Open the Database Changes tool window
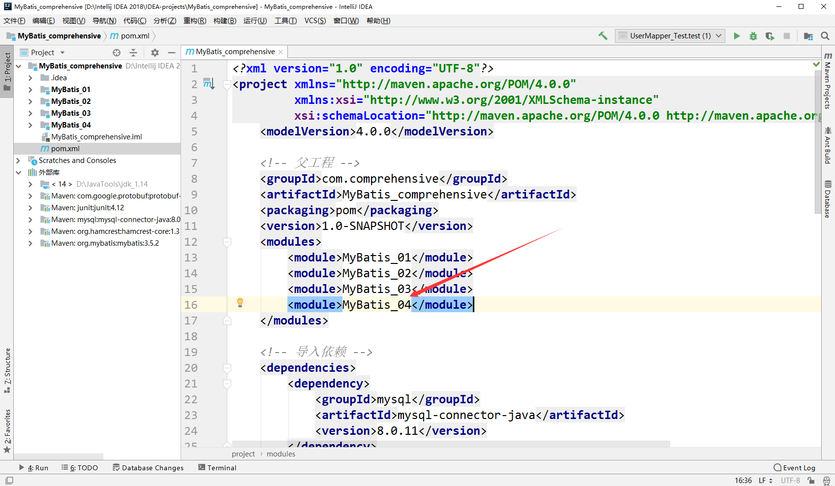This screenshot has height=486, width=835. click(148, 468)
